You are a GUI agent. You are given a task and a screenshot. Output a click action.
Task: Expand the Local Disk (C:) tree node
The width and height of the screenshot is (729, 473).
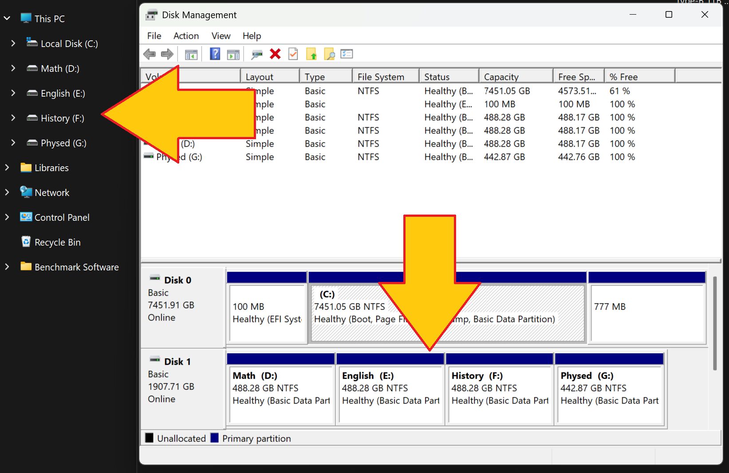pyautogui.click(x=13, y=43)
